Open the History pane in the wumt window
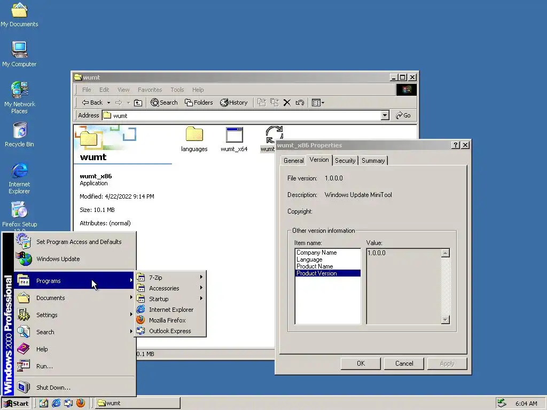Viewport: 547px width, 410px height. pos(234,102)
